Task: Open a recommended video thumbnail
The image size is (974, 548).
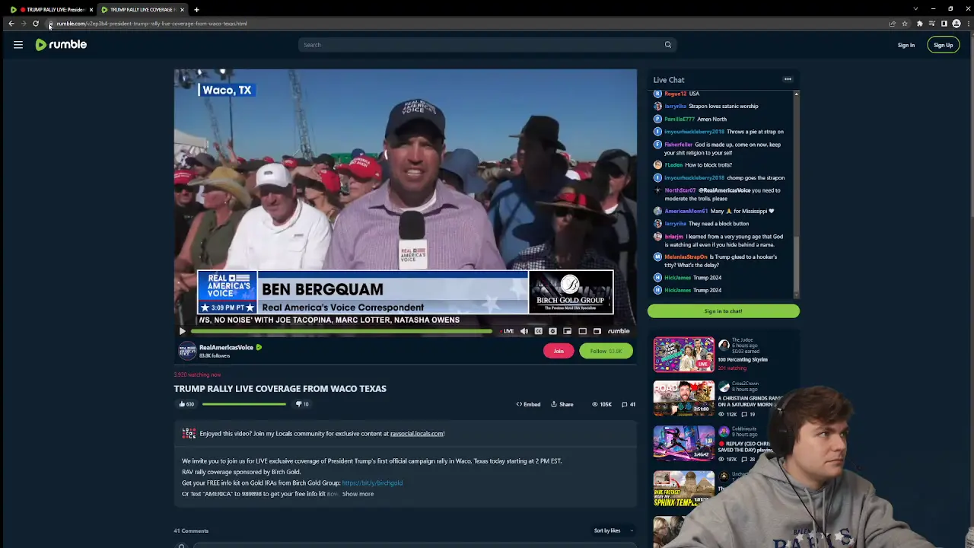Action: click(x=683, y=354)
